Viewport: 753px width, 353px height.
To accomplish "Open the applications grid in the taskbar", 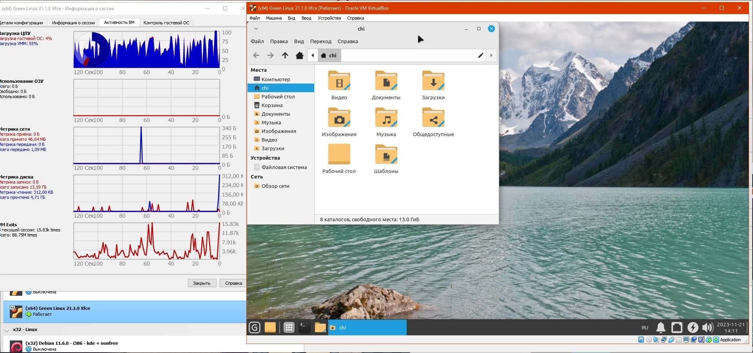I will pyautogui.click(x=289, y=328).
